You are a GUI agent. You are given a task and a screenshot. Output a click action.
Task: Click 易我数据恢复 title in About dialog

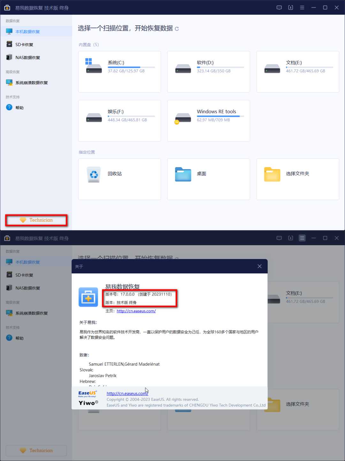(x=123, y=287)
